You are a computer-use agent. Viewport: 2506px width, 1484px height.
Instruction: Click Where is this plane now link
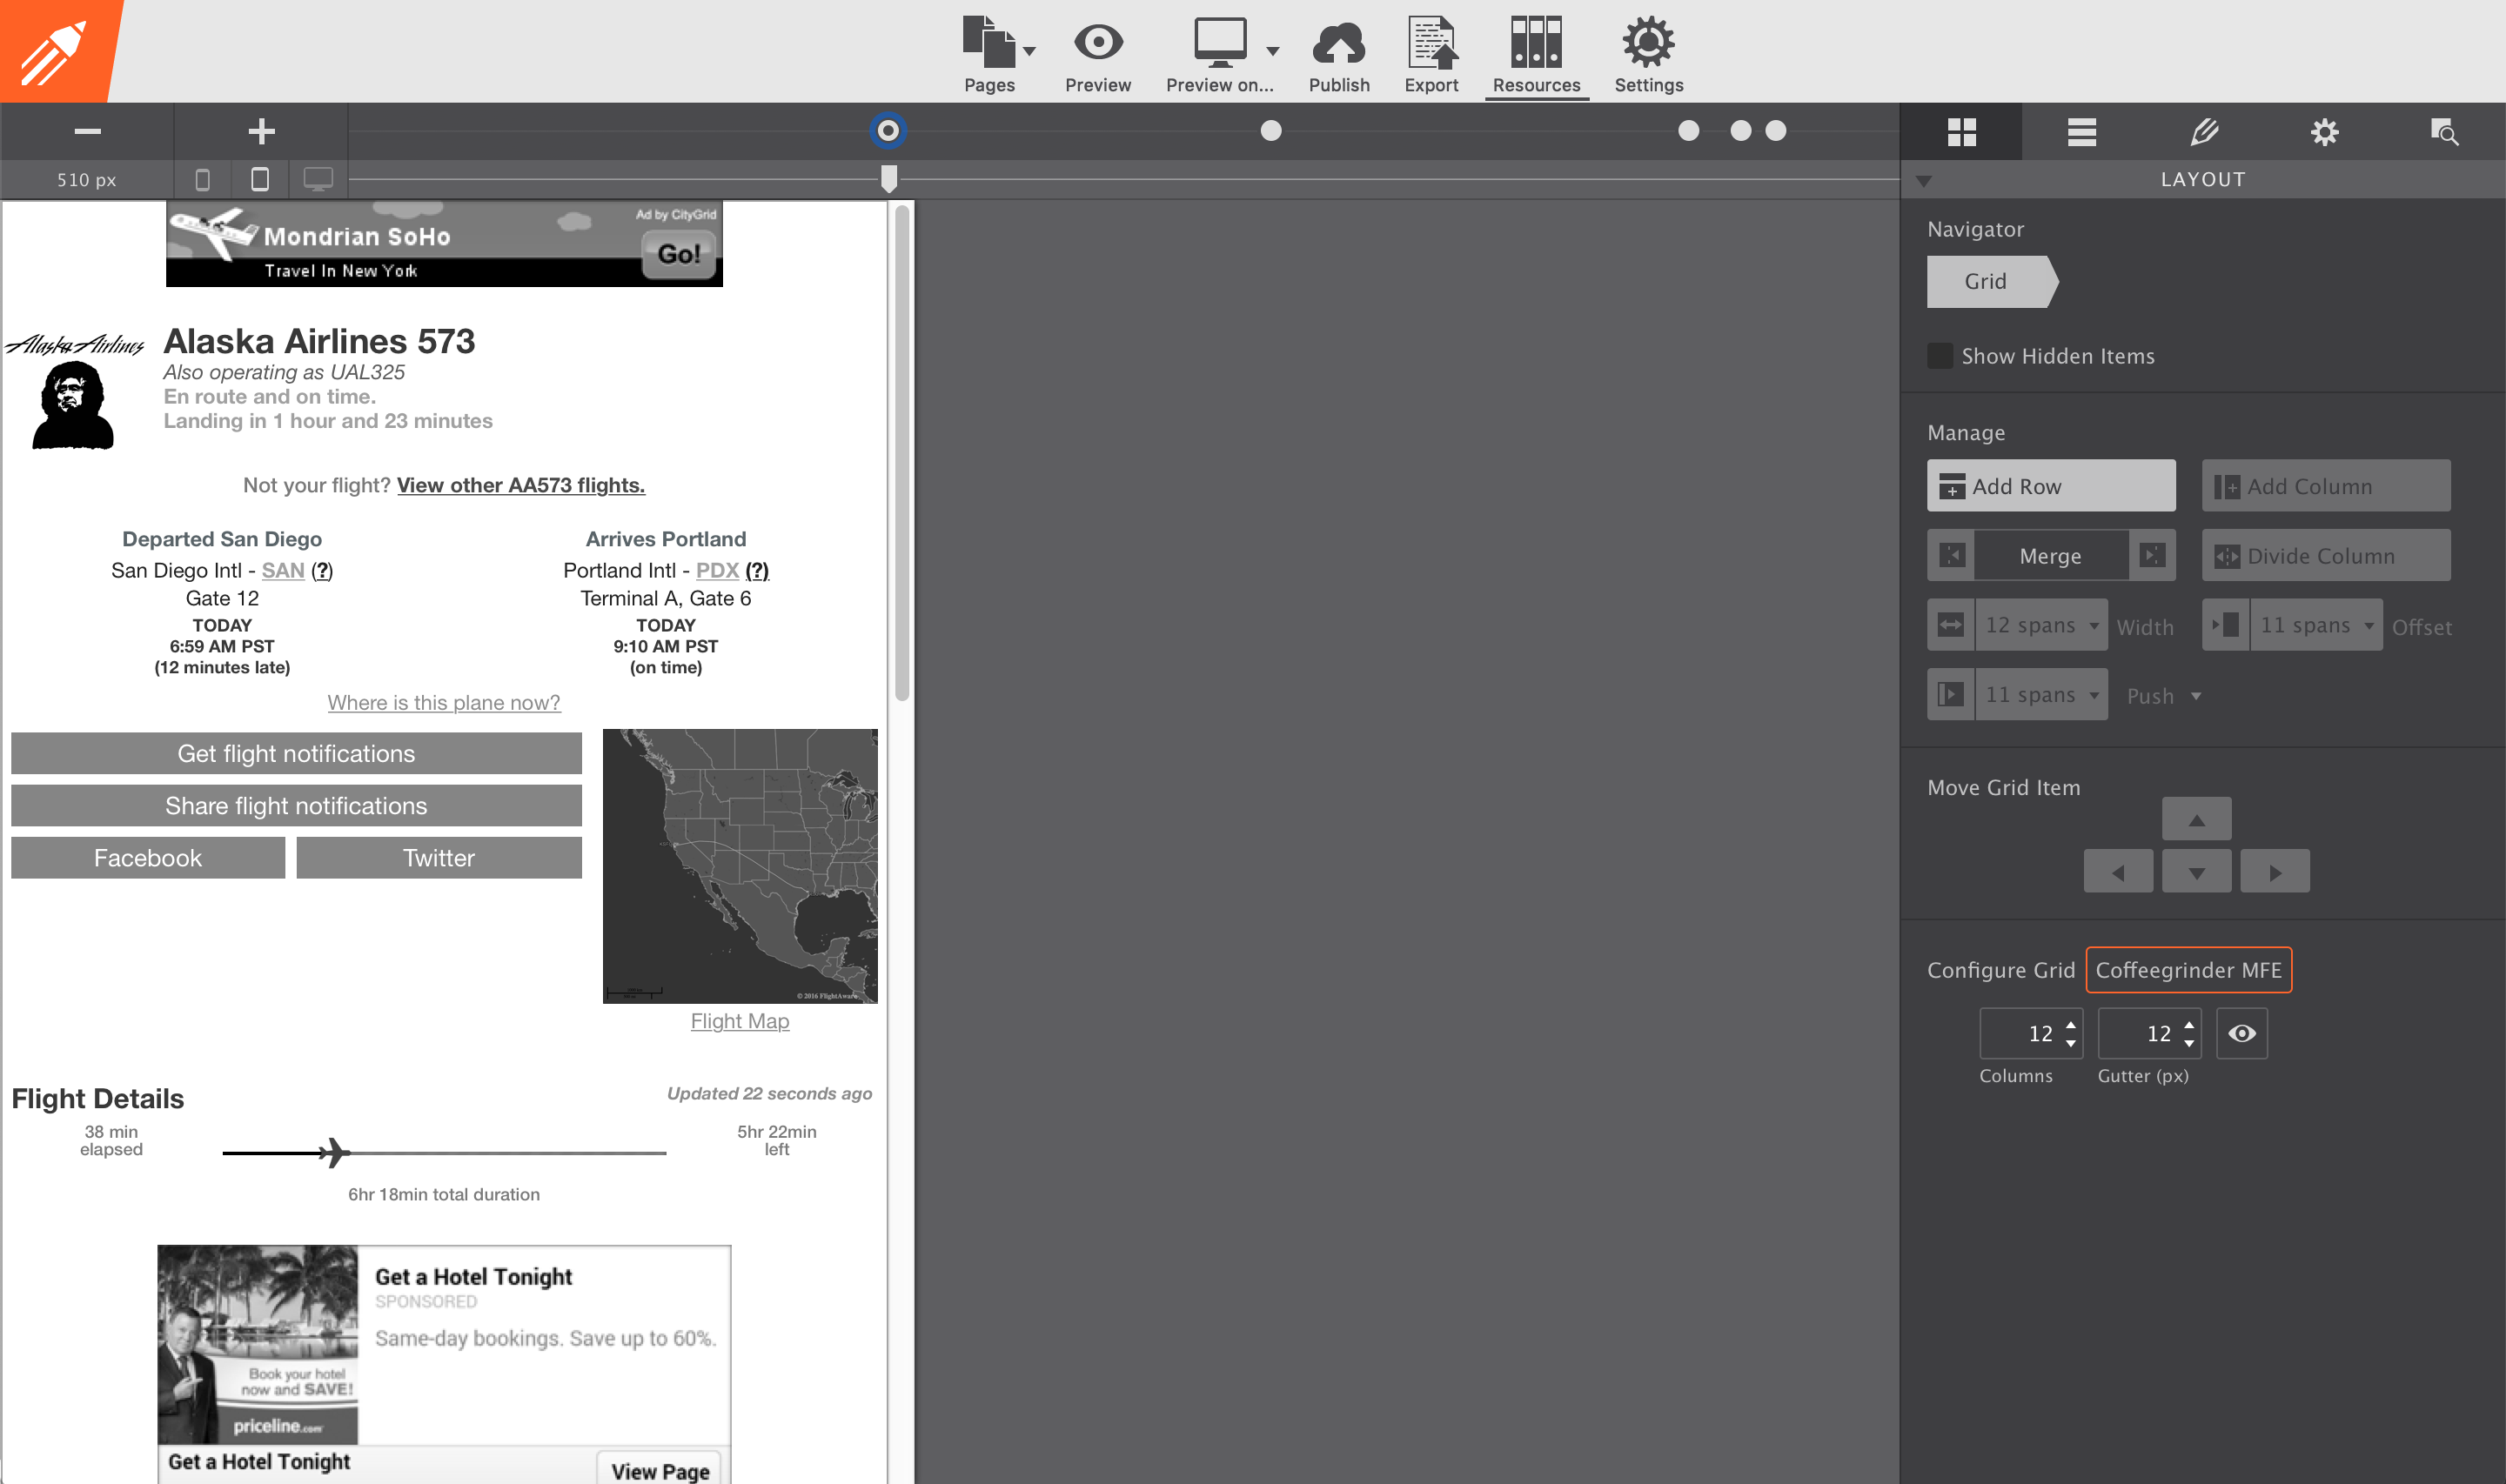pos(444,702)
